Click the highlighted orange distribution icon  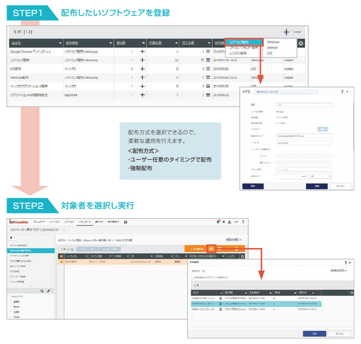point(212,249)
